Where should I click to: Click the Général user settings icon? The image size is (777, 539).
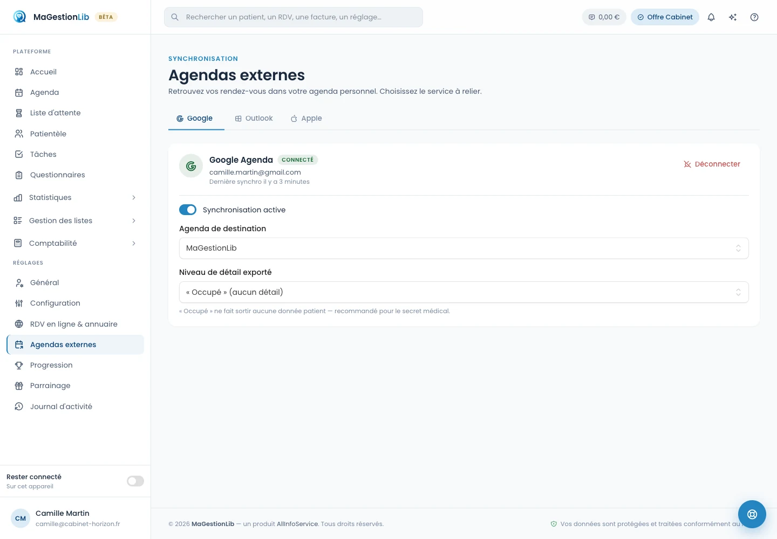pos(19,283)
